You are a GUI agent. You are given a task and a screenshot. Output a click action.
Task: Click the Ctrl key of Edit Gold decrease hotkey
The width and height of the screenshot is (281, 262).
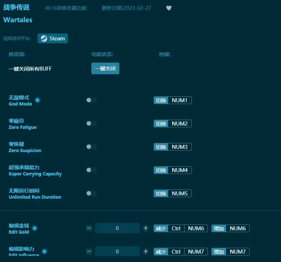pyautogui.click(x=176, y=228)
